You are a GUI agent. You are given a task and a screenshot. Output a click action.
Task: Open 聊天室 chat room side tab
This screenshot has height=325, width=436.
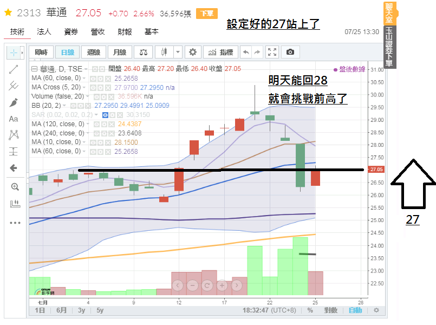[389, 13]
